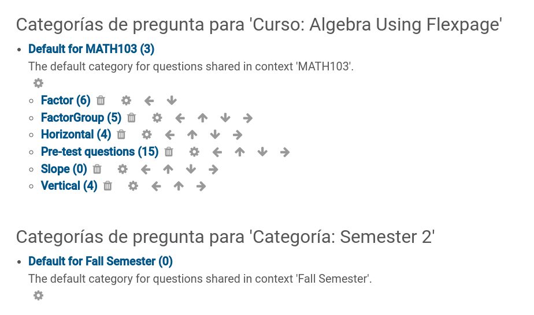Indent Horizontal category using right arrow
The height and width of the screenshot is (315, 534).
[x=238, y=135]
